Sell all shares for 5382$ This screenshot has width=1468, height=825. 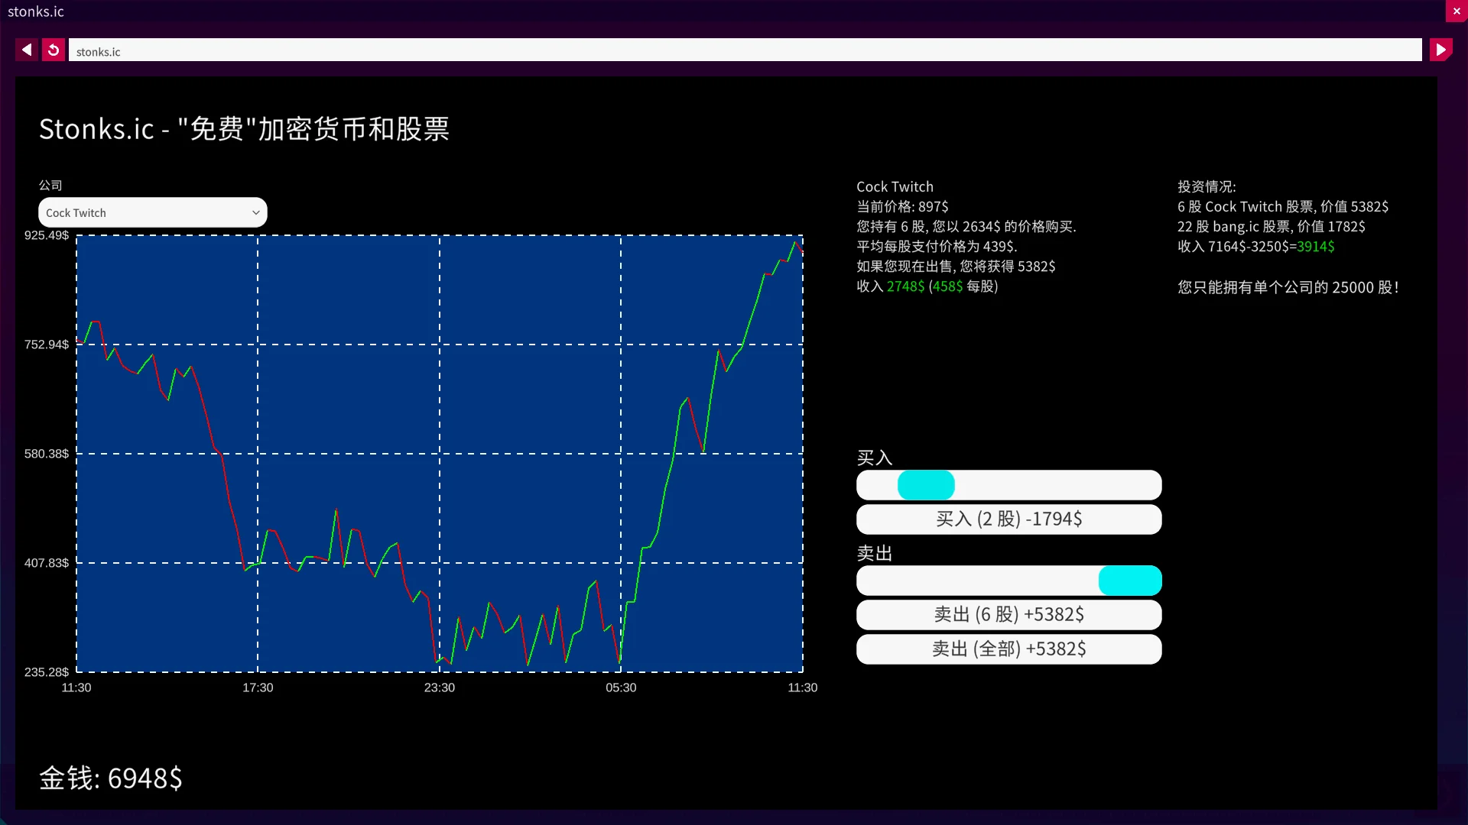coord(1008,649)
